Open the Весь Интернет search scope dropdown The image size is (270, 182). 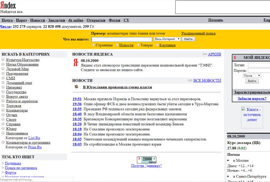(167, 39)
